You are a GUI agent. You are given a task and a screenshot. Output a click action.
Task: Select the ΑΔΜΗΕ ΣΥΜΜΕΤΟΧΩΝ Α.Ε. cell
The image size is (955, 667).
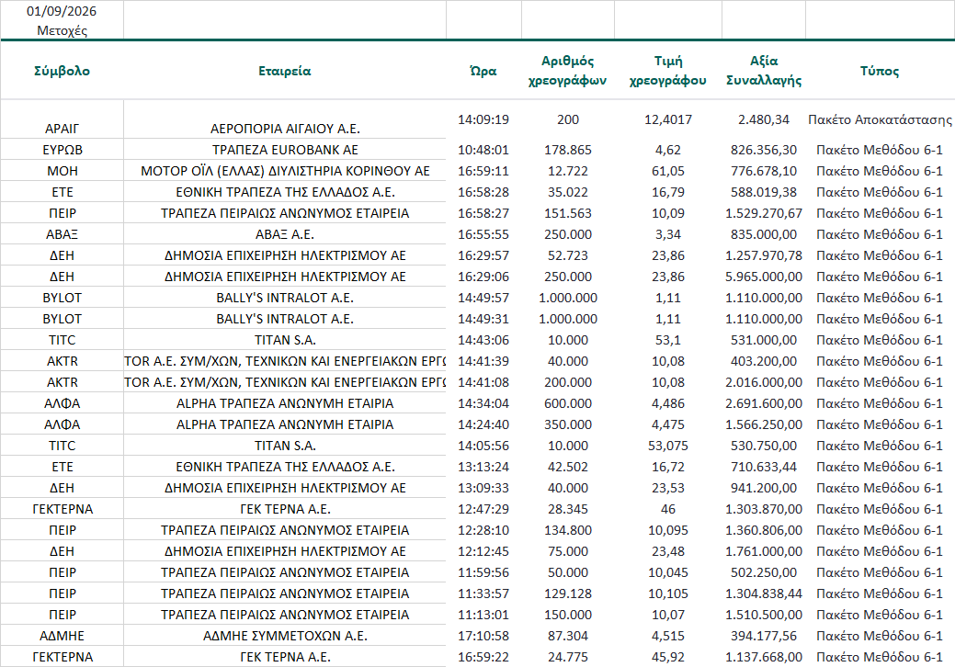tap(285, 636)
